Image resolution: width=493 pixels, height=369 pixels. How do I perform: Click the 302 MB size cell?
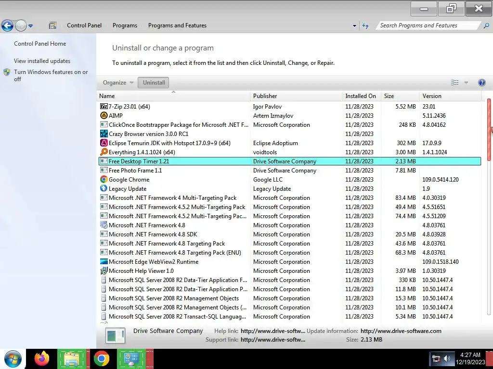click(406, 143)
